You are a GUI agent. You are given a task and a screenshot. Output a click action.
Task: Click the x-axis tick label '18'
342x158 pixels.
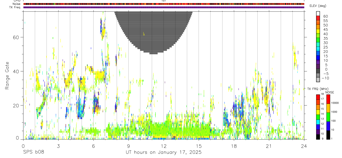tap(234, 146)
